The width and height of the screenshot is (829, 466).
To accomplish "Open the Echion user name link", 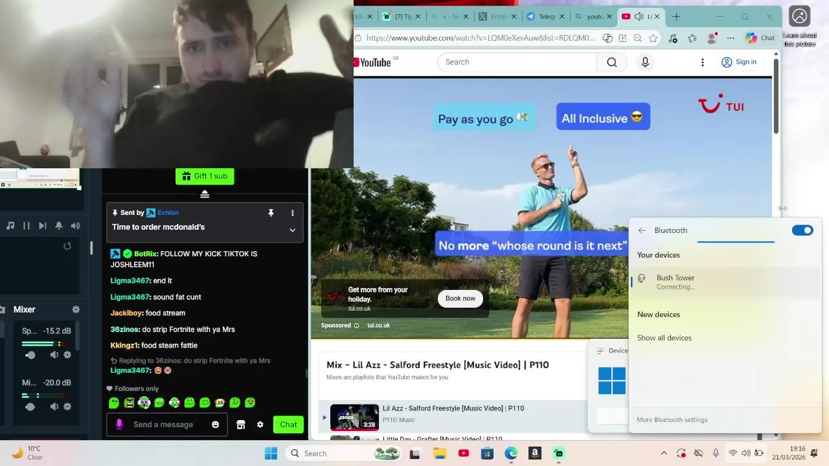I will [x=168, y=212].
